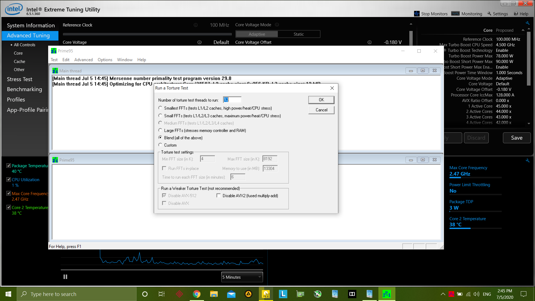Open the AIMP orange triangle taskbar icon
The image size is (535, 301).
(248, 294)
